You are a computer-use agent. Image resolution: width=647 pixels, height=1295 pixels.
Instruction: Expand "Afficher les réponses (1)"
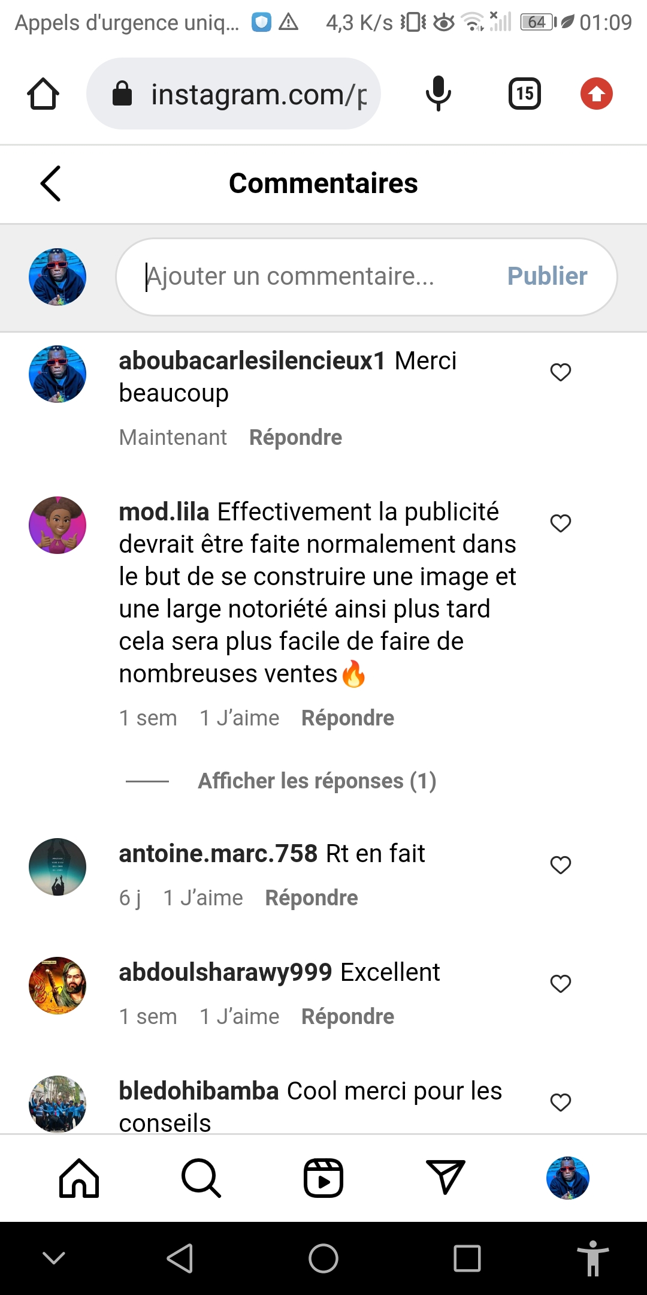[x=317, y=781]
